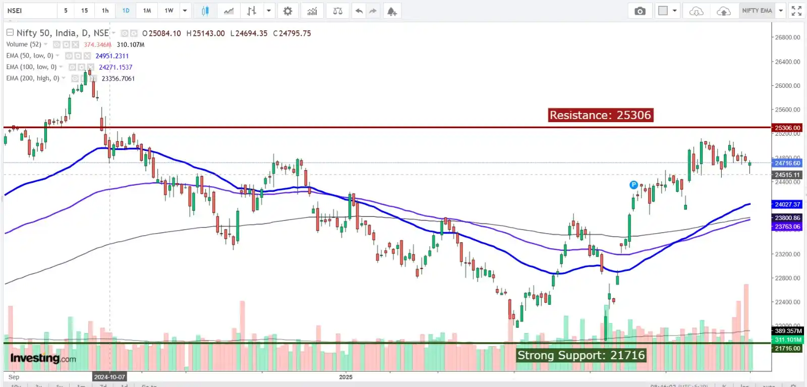Click the blue P marker on chart
807x387 pixels.
633,185
